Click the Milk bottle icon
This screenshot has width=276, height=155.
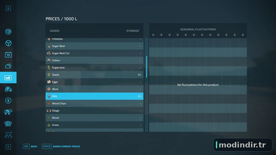(49, 96)
